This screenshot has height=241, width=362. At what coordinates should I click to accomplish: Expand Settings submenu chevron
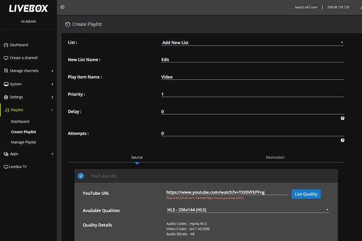coord(52,97)
